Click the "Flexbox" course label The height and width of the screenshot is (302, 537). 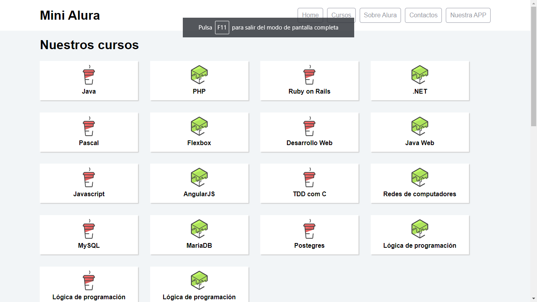199,143
